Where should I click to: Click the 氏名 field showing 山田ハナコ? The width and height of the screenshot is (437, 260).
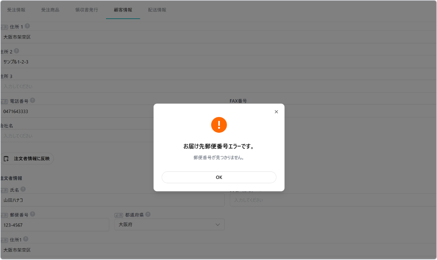(113, 200)
